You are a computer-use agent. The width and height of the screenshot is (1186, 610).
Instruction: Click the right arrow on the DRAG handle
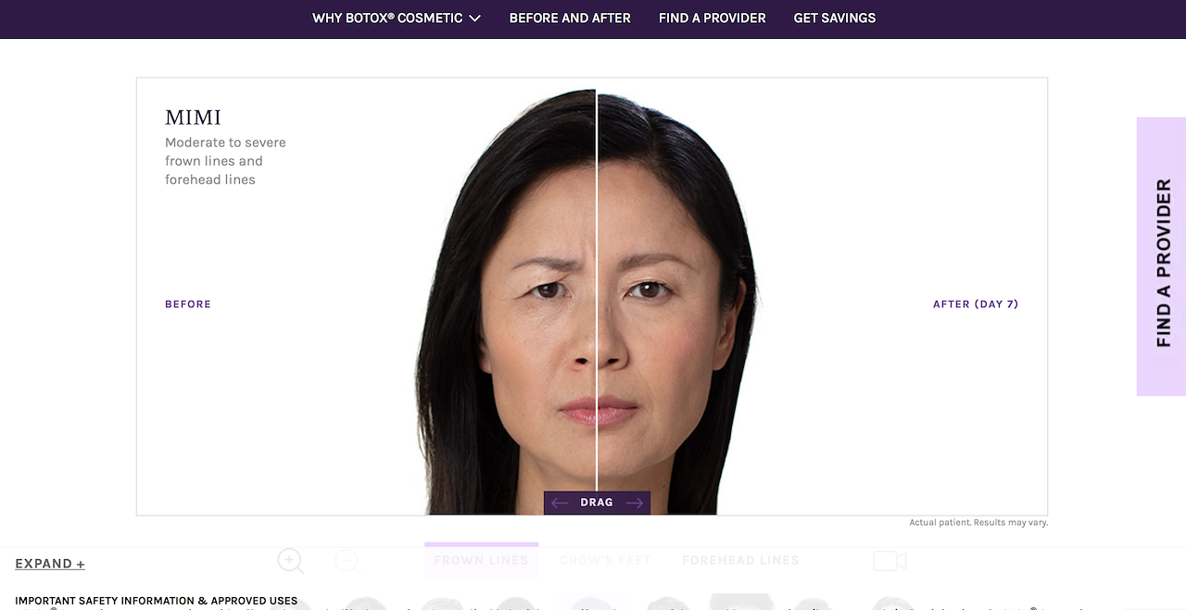click(635, 503)
